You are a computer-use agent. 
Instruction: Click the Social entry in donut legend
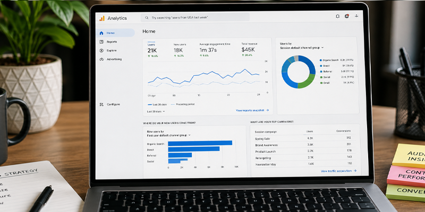[337, 77]
